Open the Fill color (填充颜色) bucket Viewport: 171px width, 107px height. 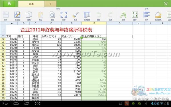tap(158, 16)
